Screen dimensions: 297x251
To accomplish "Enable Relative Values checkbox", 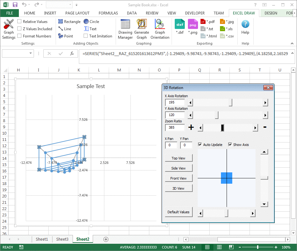I will coord(19,21).
